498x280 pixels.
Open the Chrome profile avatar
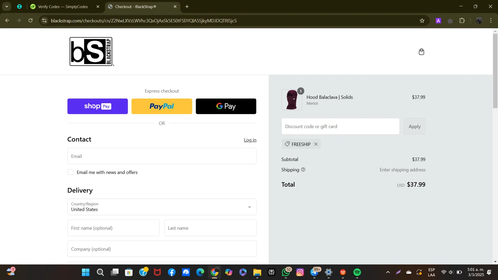coord(479,21)
